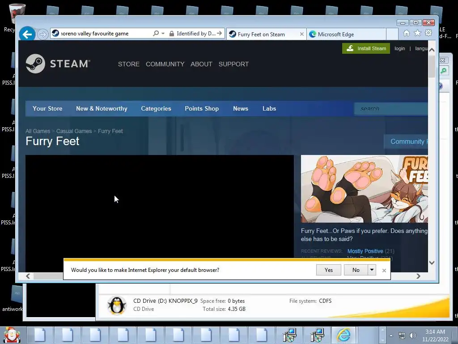Click the Steam logo

58,64
